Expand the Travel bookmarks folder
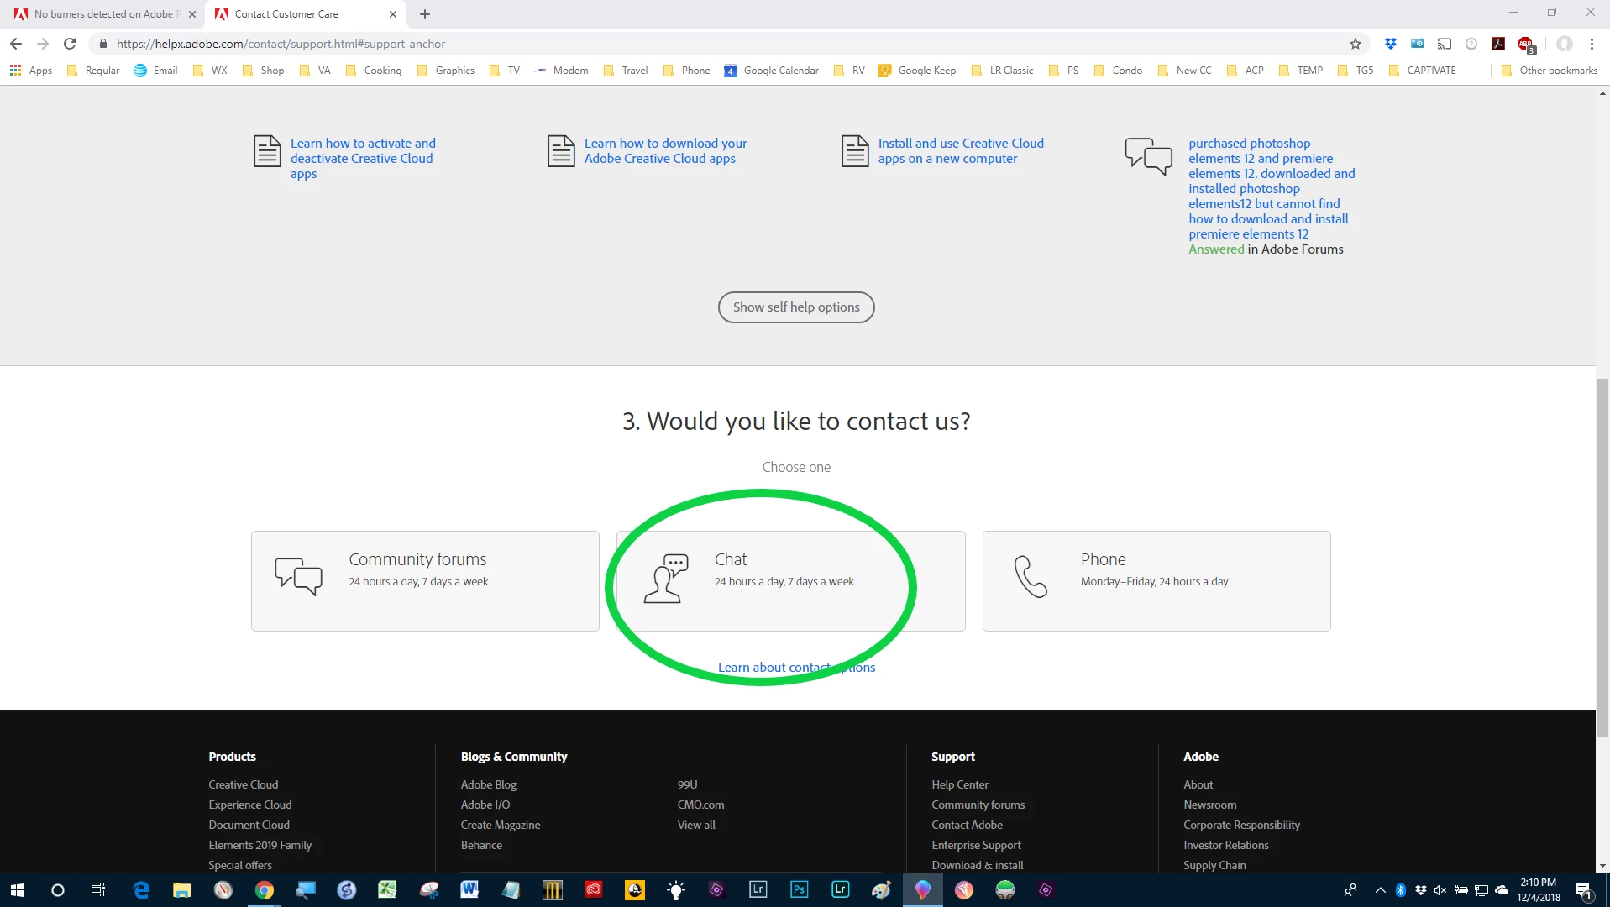The width and height of the screenshot is (1610, 907). pos(626,71)
